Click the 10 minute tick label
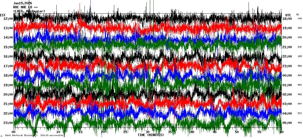The image size is (303, 139). (x=58, y=132)
